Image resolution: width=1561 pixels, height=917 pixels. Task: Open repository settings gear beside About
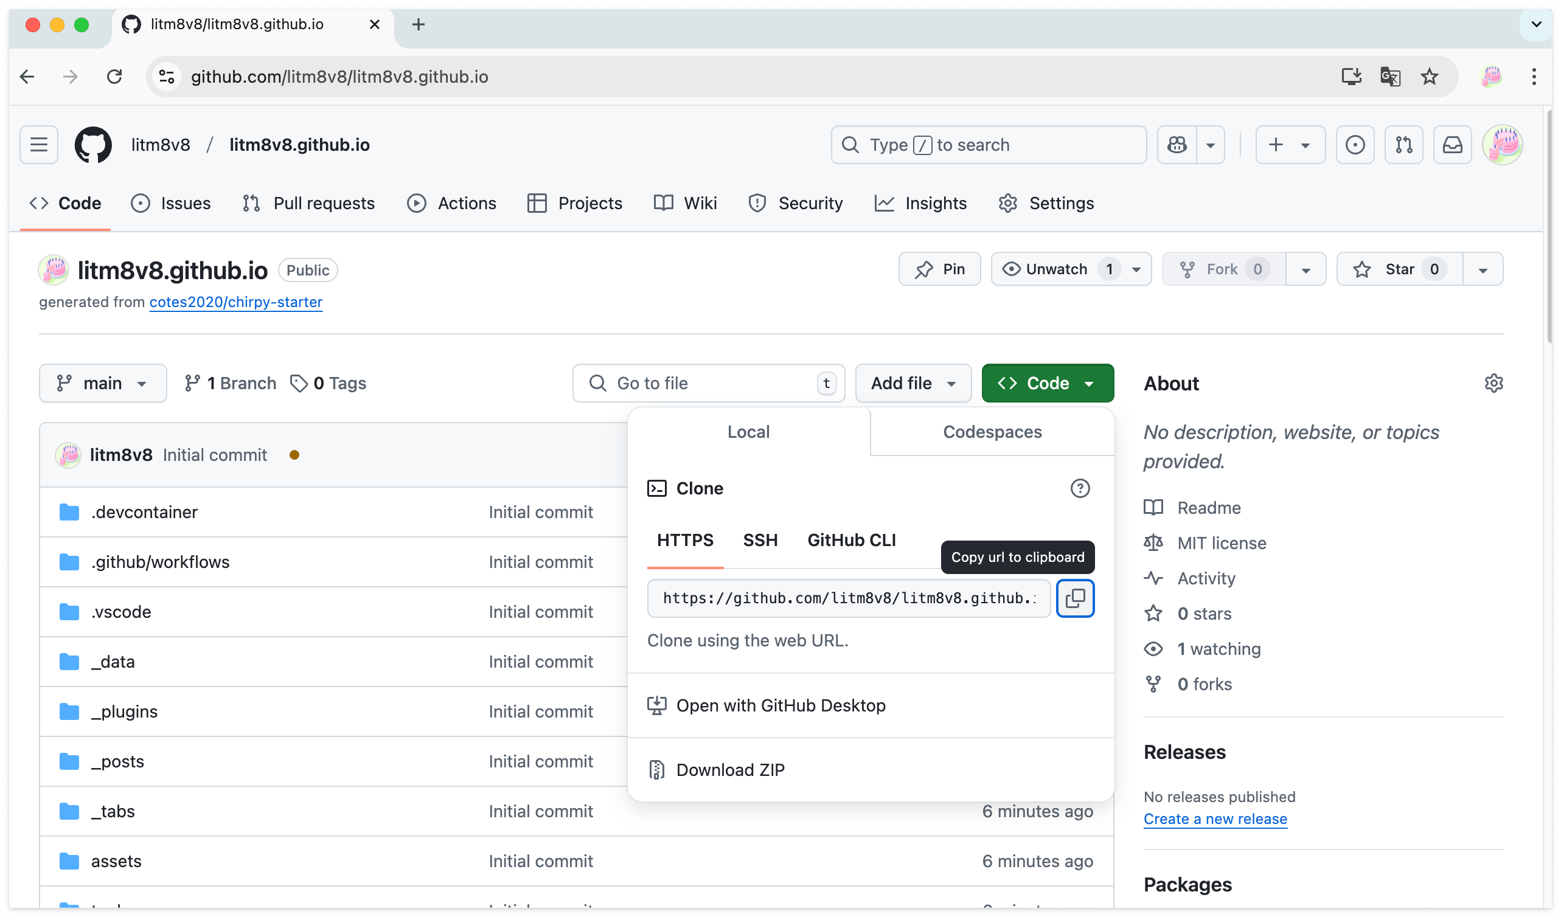[1493, 382]
